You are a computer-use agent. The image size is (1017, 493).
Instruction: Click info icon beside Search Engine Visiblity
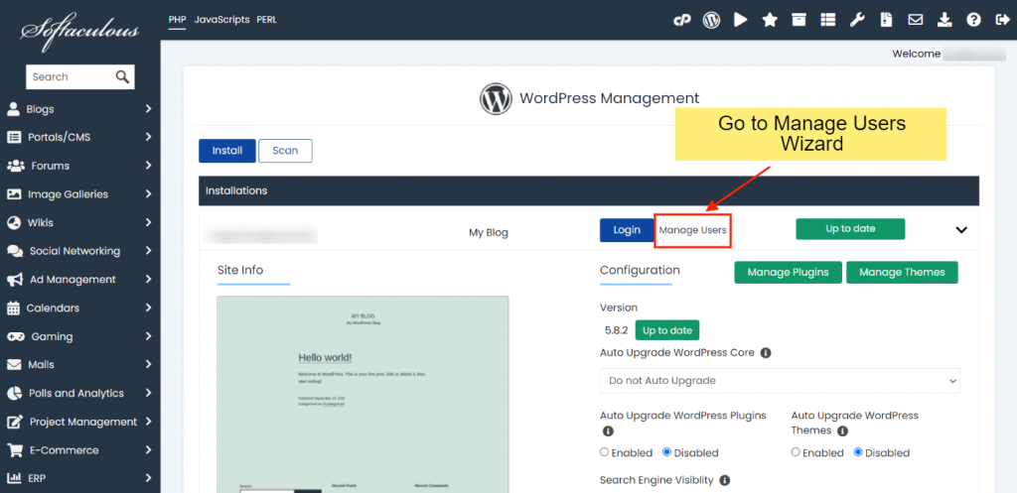click(x=724, y=480)
